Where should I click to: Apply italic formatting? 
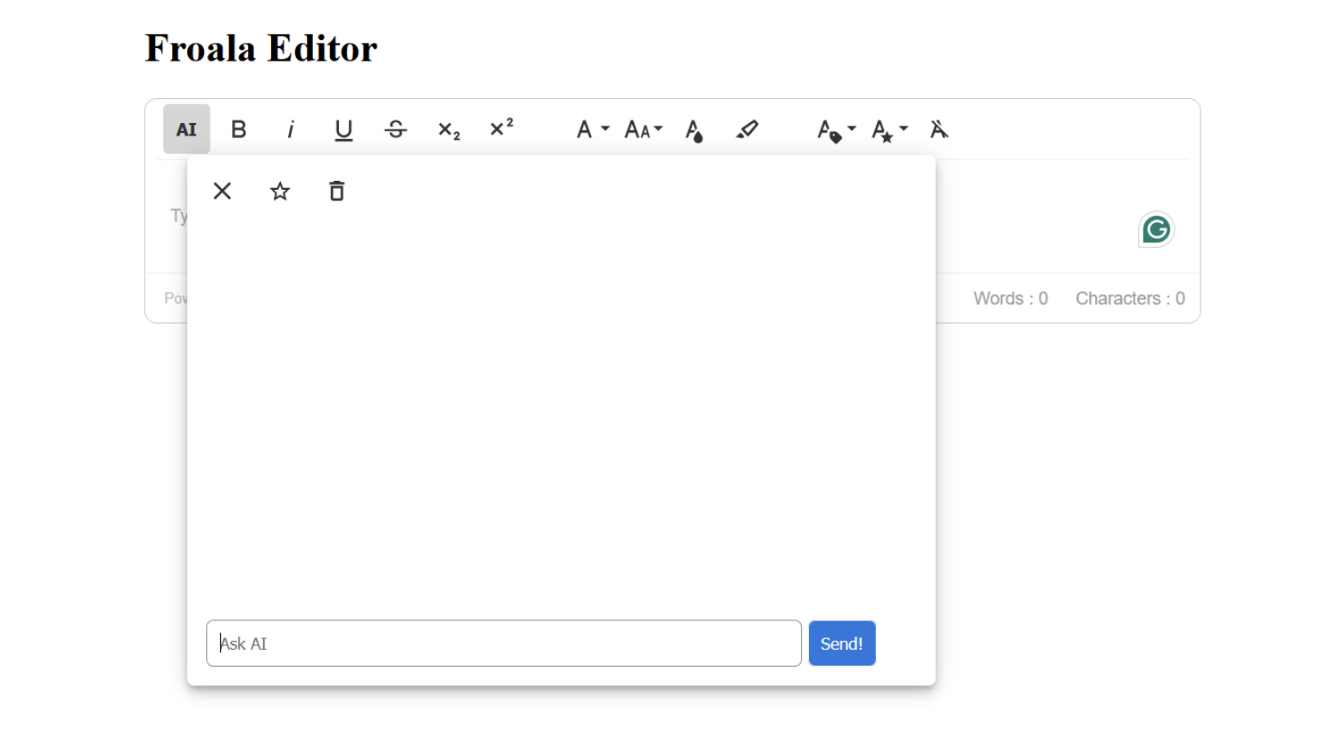291,129
